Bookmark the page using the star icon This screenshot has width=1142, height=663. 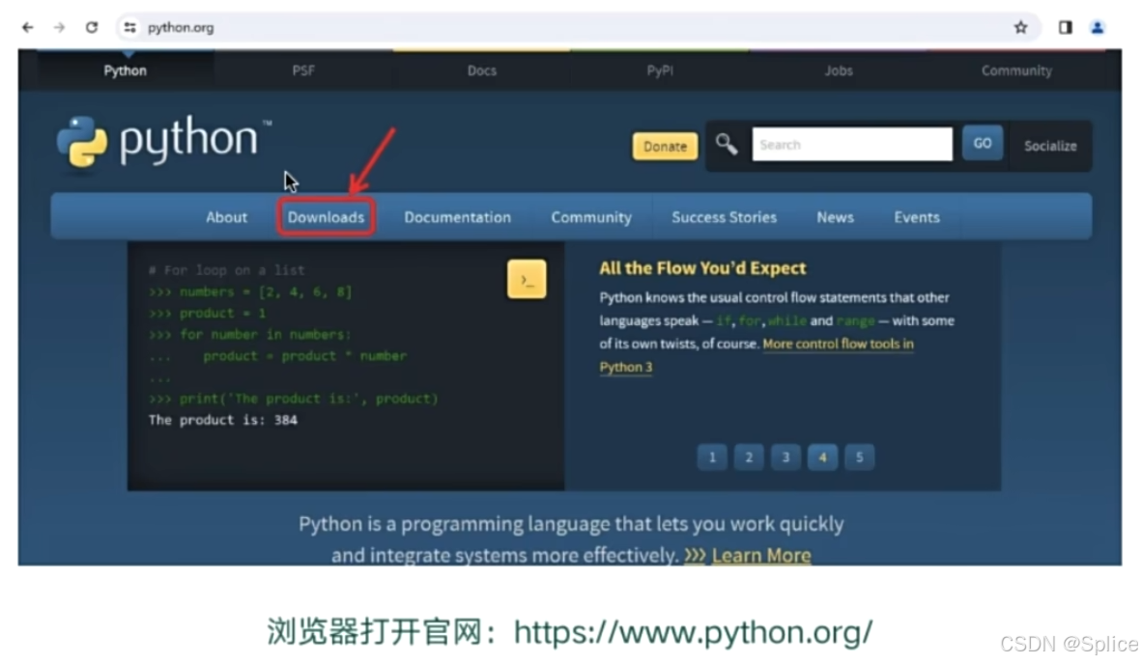[1021, 27]
